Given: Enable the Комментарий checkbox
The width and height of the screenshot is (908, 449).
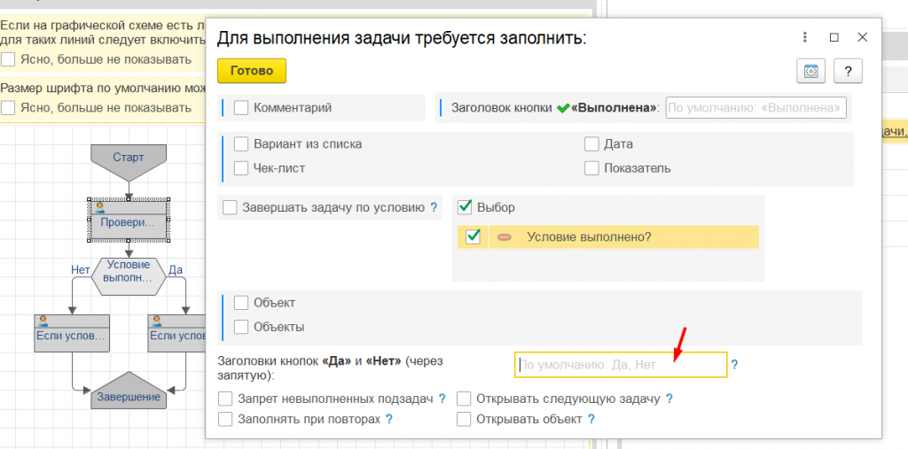Looking at the screenshot, I should [x=241, y=108].
